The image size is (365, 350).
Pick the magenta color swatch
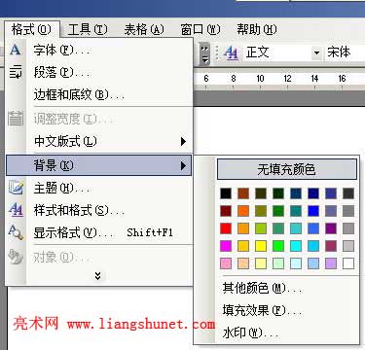click(x=226, y=246)
